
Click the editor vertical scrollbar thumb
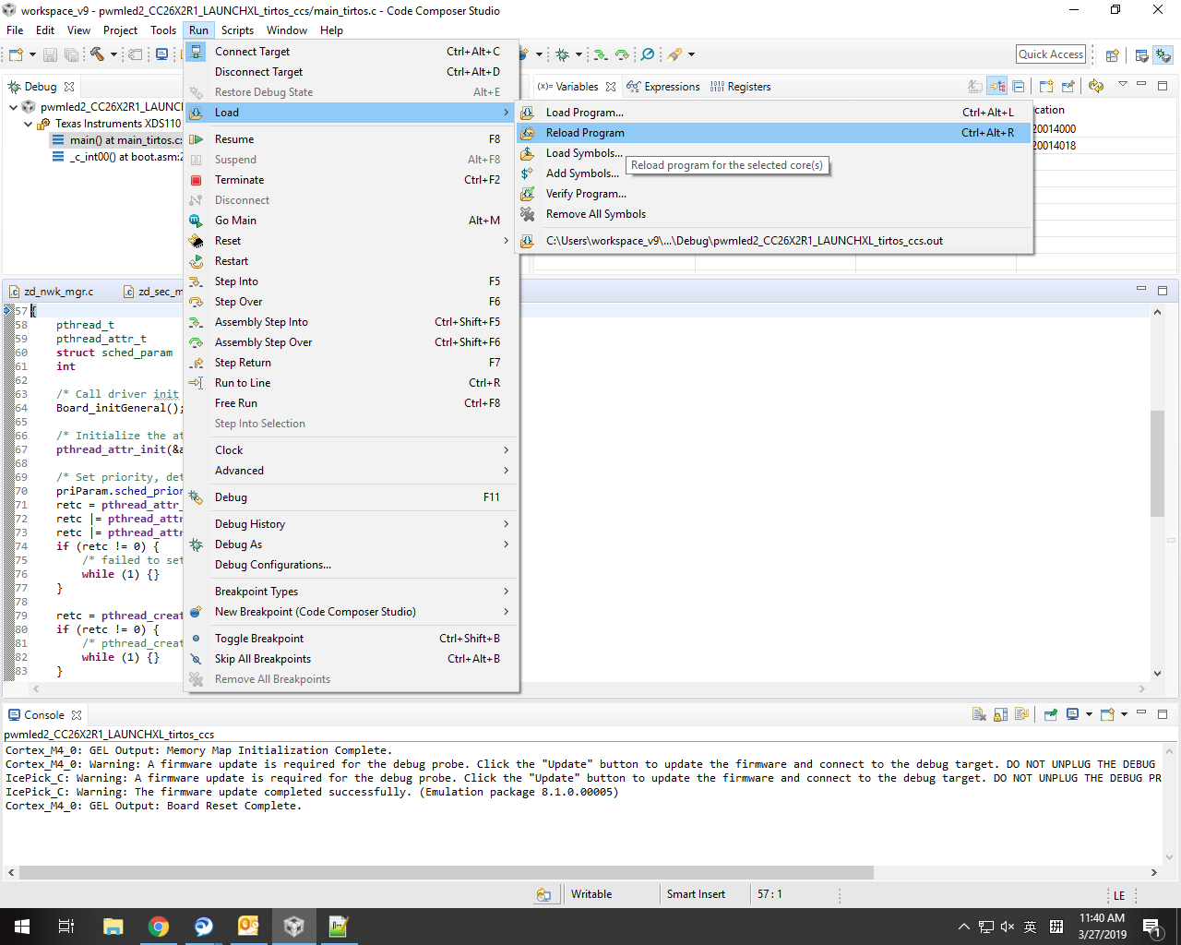[x=1157, y=463]
